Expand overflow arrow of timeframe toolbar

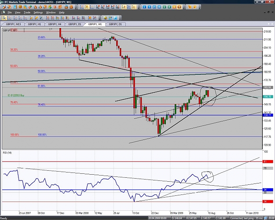(184, 8)
